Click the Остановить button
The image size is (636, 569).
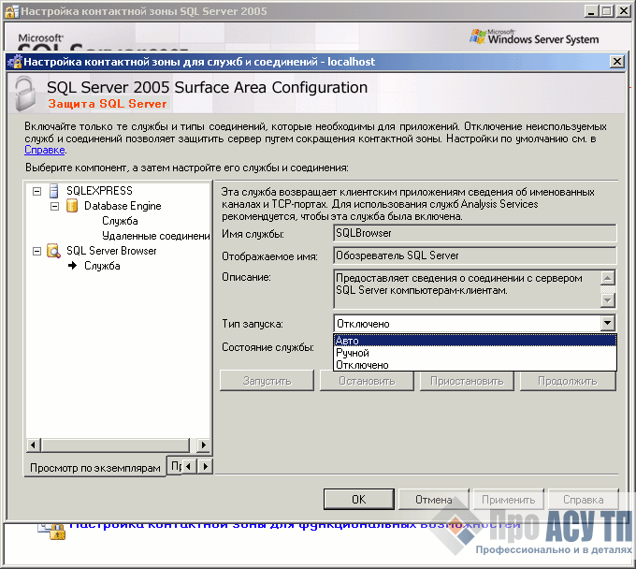tap(367, 381)
